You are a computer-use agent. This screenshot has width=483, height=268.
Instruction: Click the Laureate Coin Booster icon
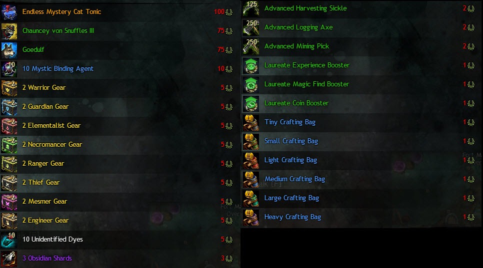[251, 104]
